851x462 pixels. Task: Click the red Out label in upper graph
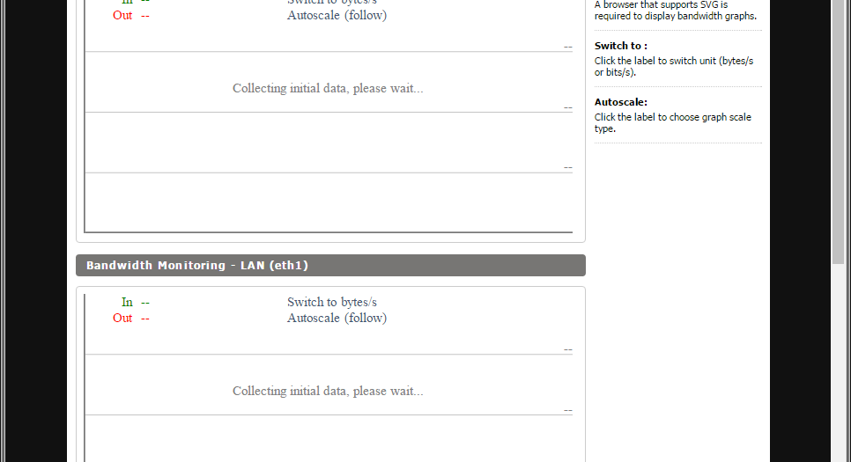[x=122, y=16]
